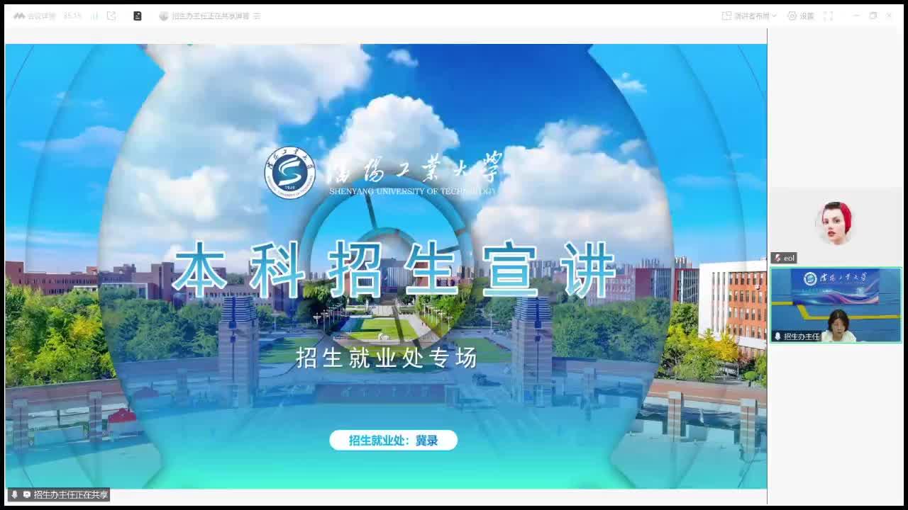Open meeting details (会议详情) in top bar
The image size is (908, 510).
[41, 16]
